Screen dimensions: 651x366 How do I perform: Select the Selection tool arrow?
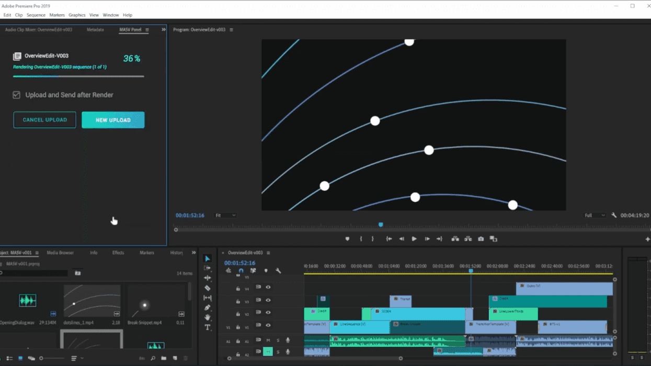coord(208,258)
